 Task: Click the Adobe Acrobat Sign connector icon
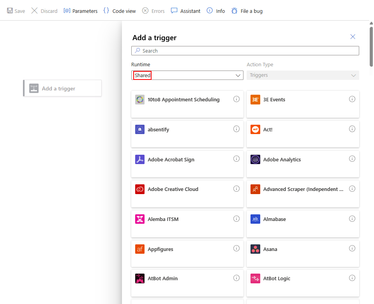pyautogui.click(x=140, y=159)
